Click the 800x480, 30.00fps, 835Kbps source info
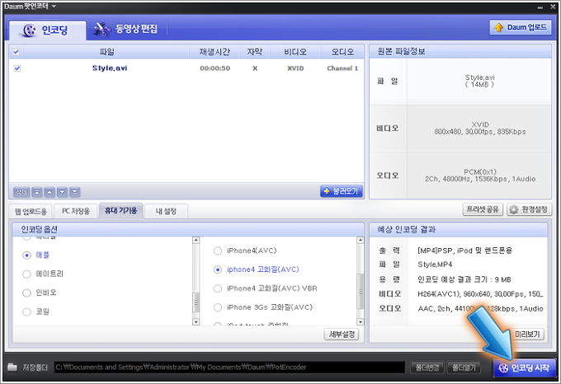Viewport: 561px width, 384px height. [480, 132]
